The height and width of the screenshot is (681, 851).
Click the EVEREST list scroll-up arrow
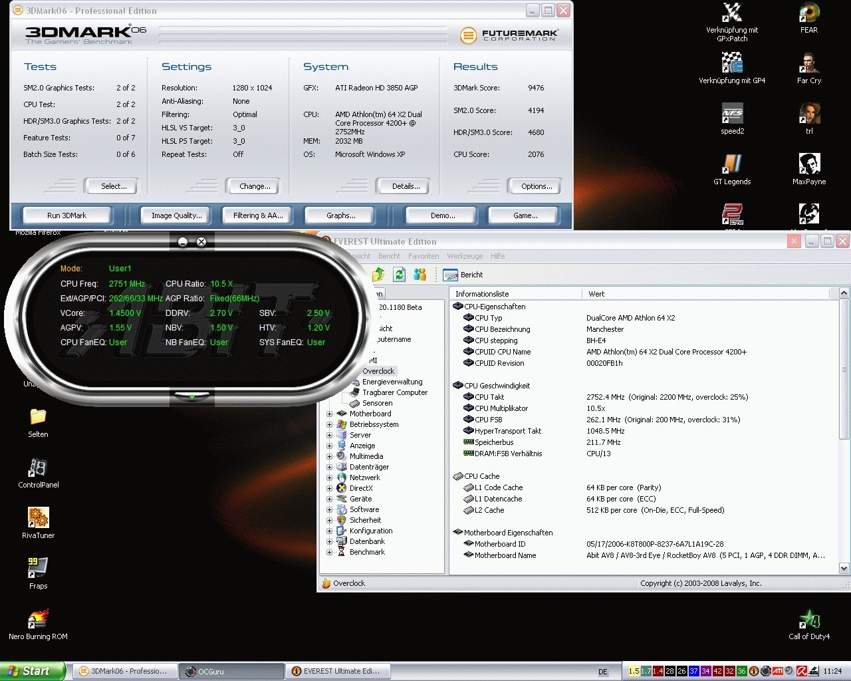click(x=844, y=293)
